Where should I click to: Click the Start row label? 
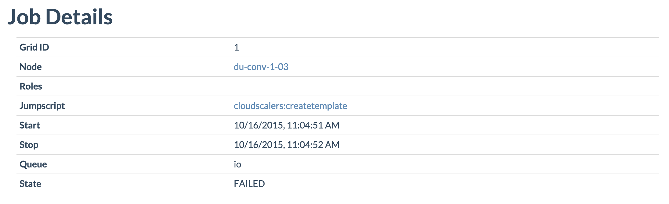click(x=30, y=125)
